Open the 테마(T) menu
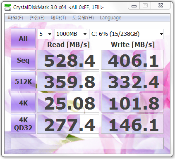Viewport: 175px width, 159px height. pos(58,18)
